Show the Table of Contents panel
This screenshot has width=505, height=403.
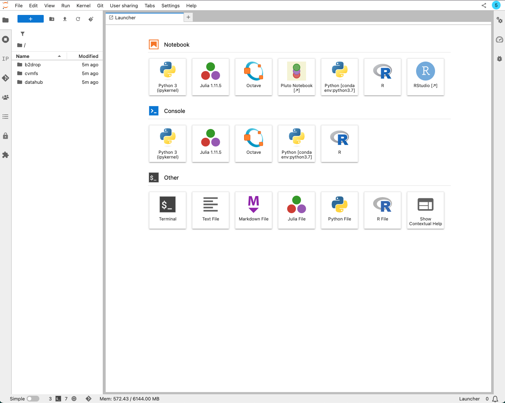[5, 117]
